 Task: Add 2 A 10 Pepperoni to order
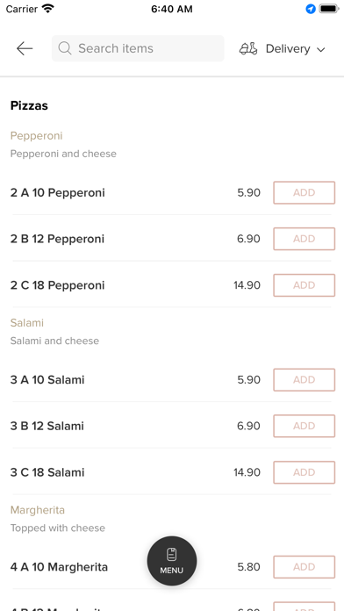[x=305, y=192]
